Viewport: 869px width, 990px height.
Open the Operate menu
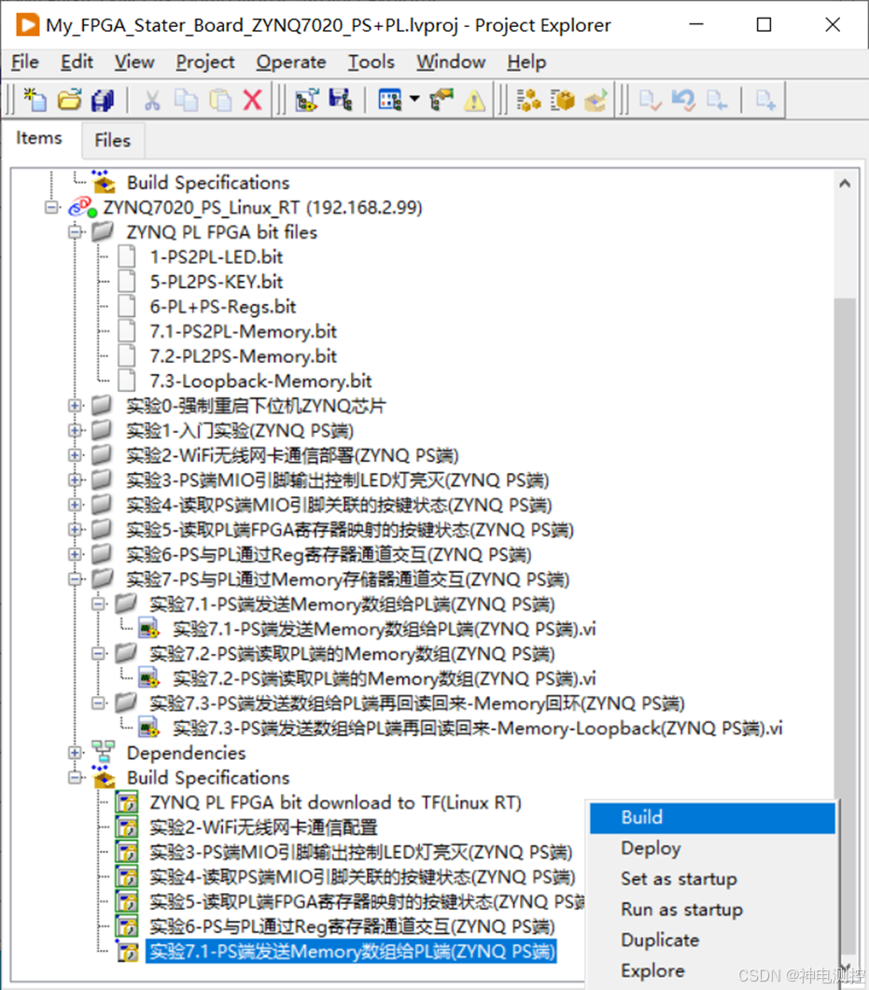tap(291, 62)
